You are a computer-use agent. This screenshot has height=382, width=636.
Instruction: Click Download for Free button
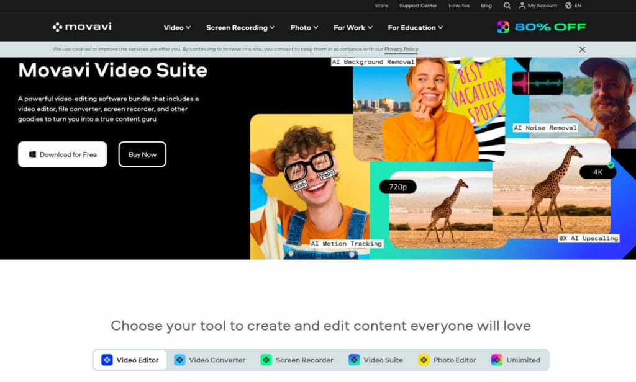click(63, 154)
